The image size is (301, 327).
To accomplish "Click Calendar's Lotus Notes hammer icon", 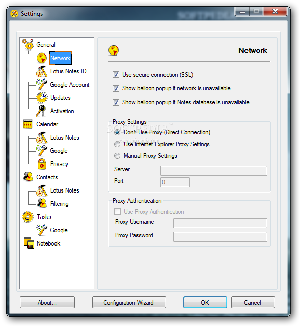I will click(x=42, y=138).
